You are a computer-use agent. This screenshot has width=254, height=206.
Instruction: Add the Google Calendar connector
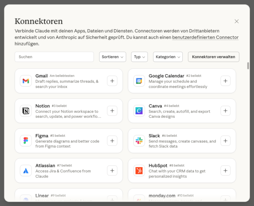tap(225, 81)
